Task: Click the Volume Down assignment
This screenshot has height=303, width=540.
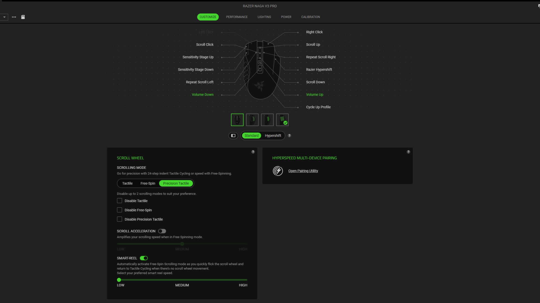Action: coord(202,95)
